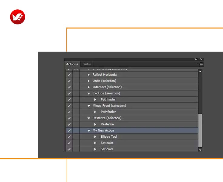Select the Reflect Horizontal action
Image resolution: width=223 pixels, height=182 pixels.
[x=105, y=75]
